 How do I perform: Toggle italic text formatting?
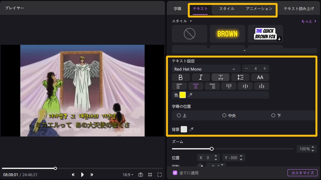(201, 78)
